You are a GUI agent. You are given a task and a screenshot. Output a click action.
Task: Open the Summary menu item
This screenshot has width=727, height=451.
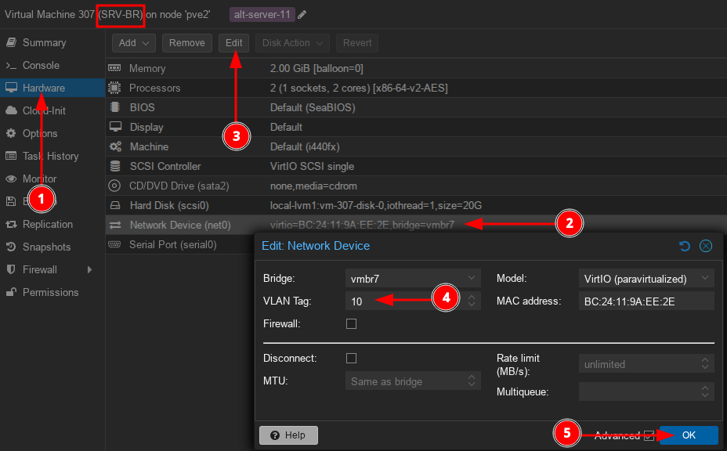(44, 42)
